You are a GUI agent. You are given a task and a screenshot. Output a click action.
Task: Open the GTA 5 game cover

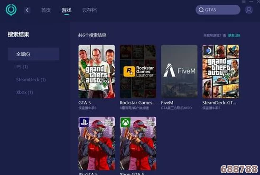97,72
